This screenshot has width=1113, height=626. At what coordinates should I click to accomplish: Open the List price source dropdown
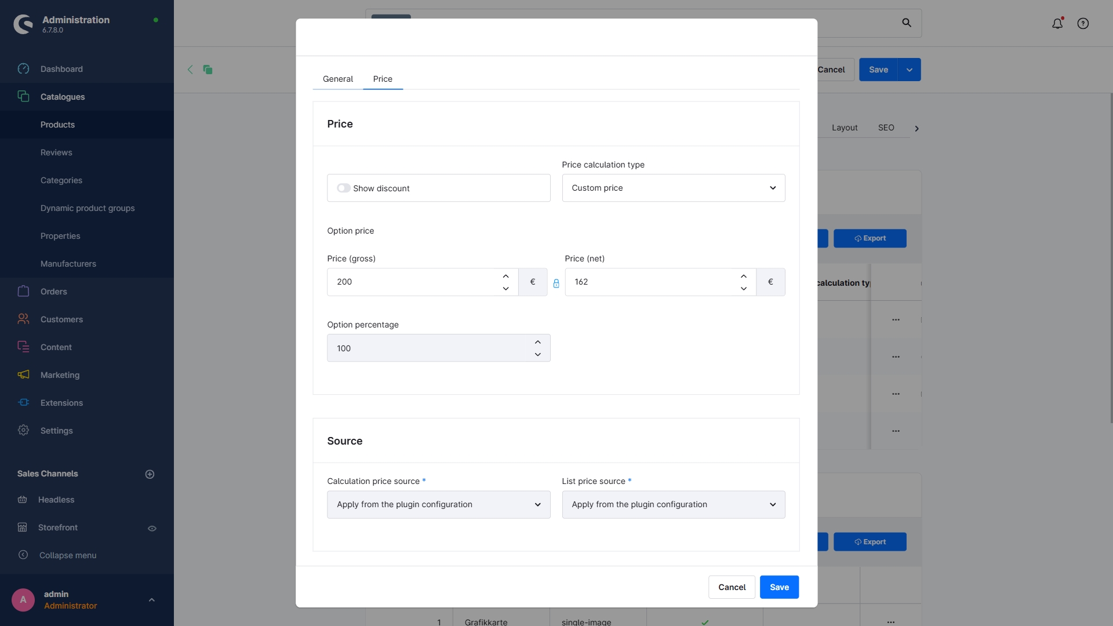[x=673, y=504]
